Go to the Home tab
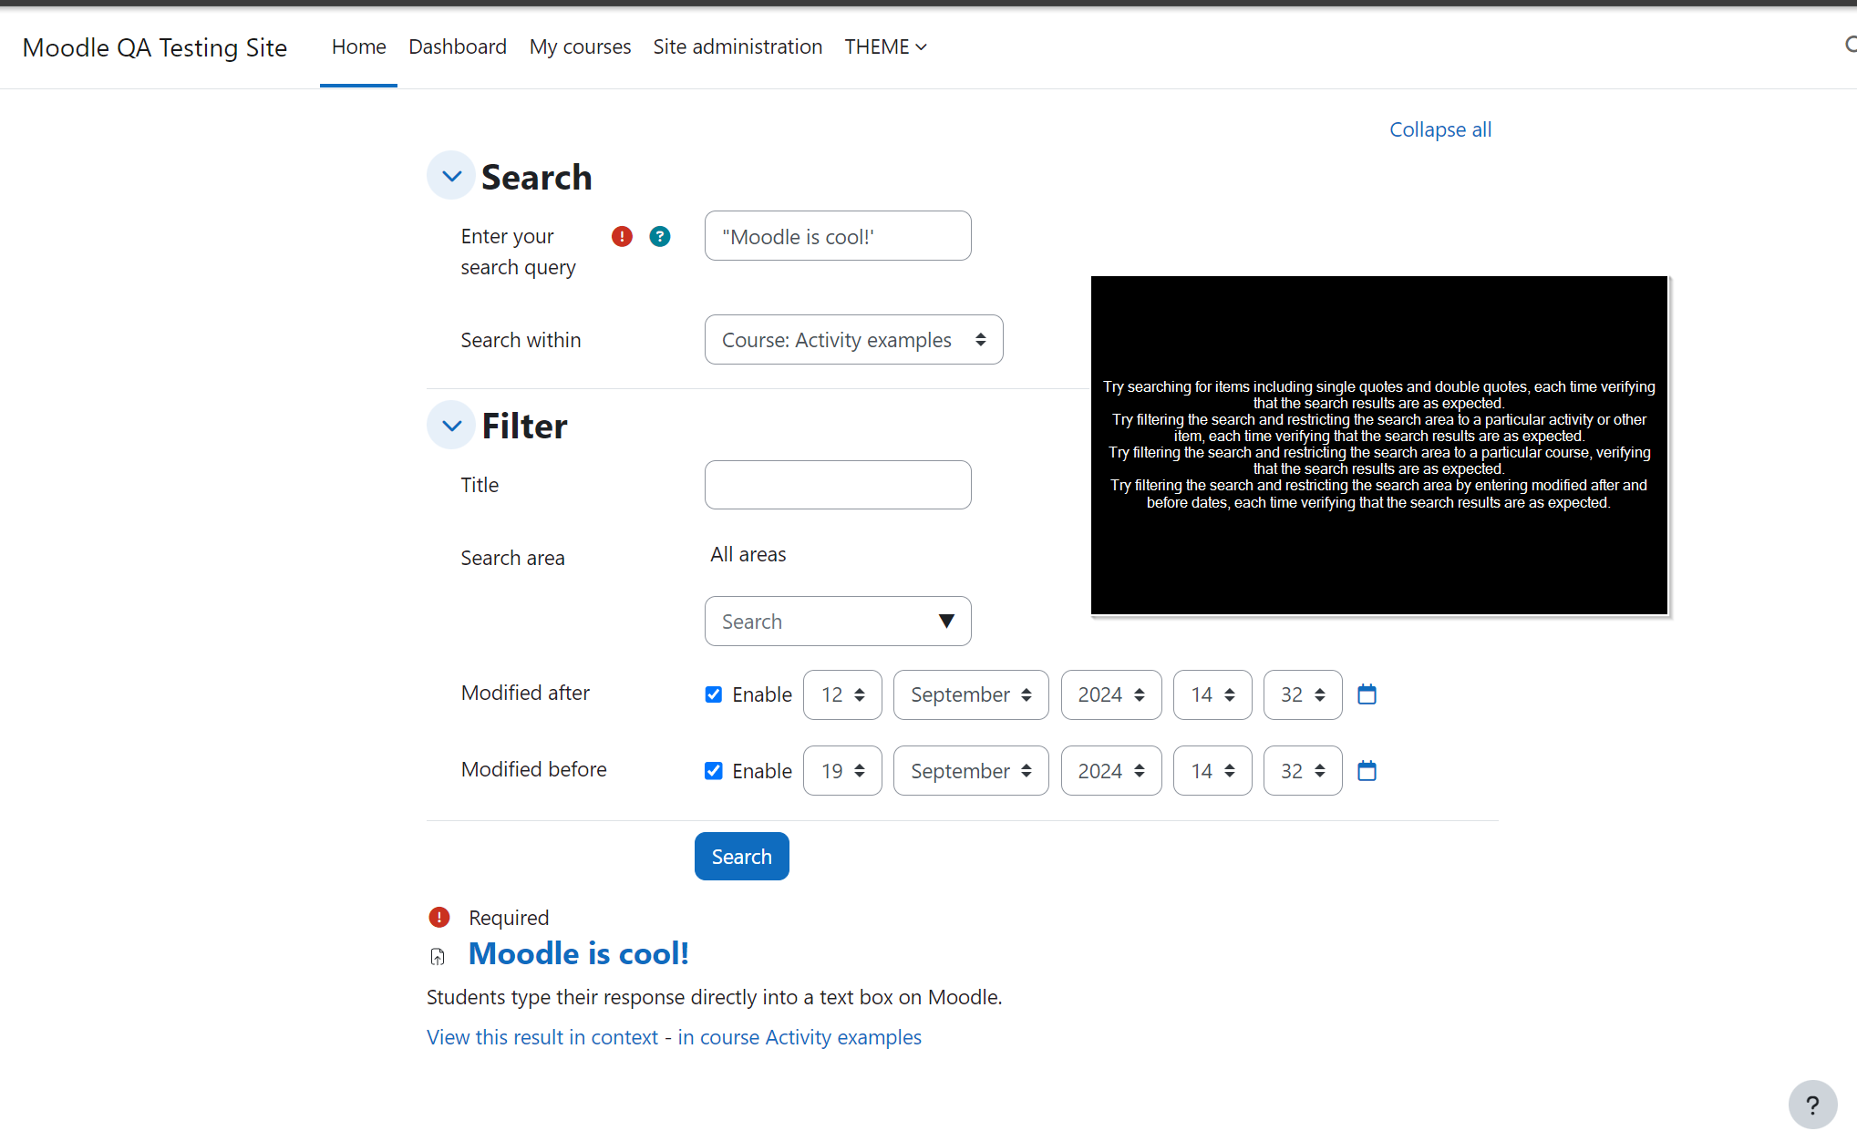This screenshot has height=1131, width=1857. coord(358,46)
